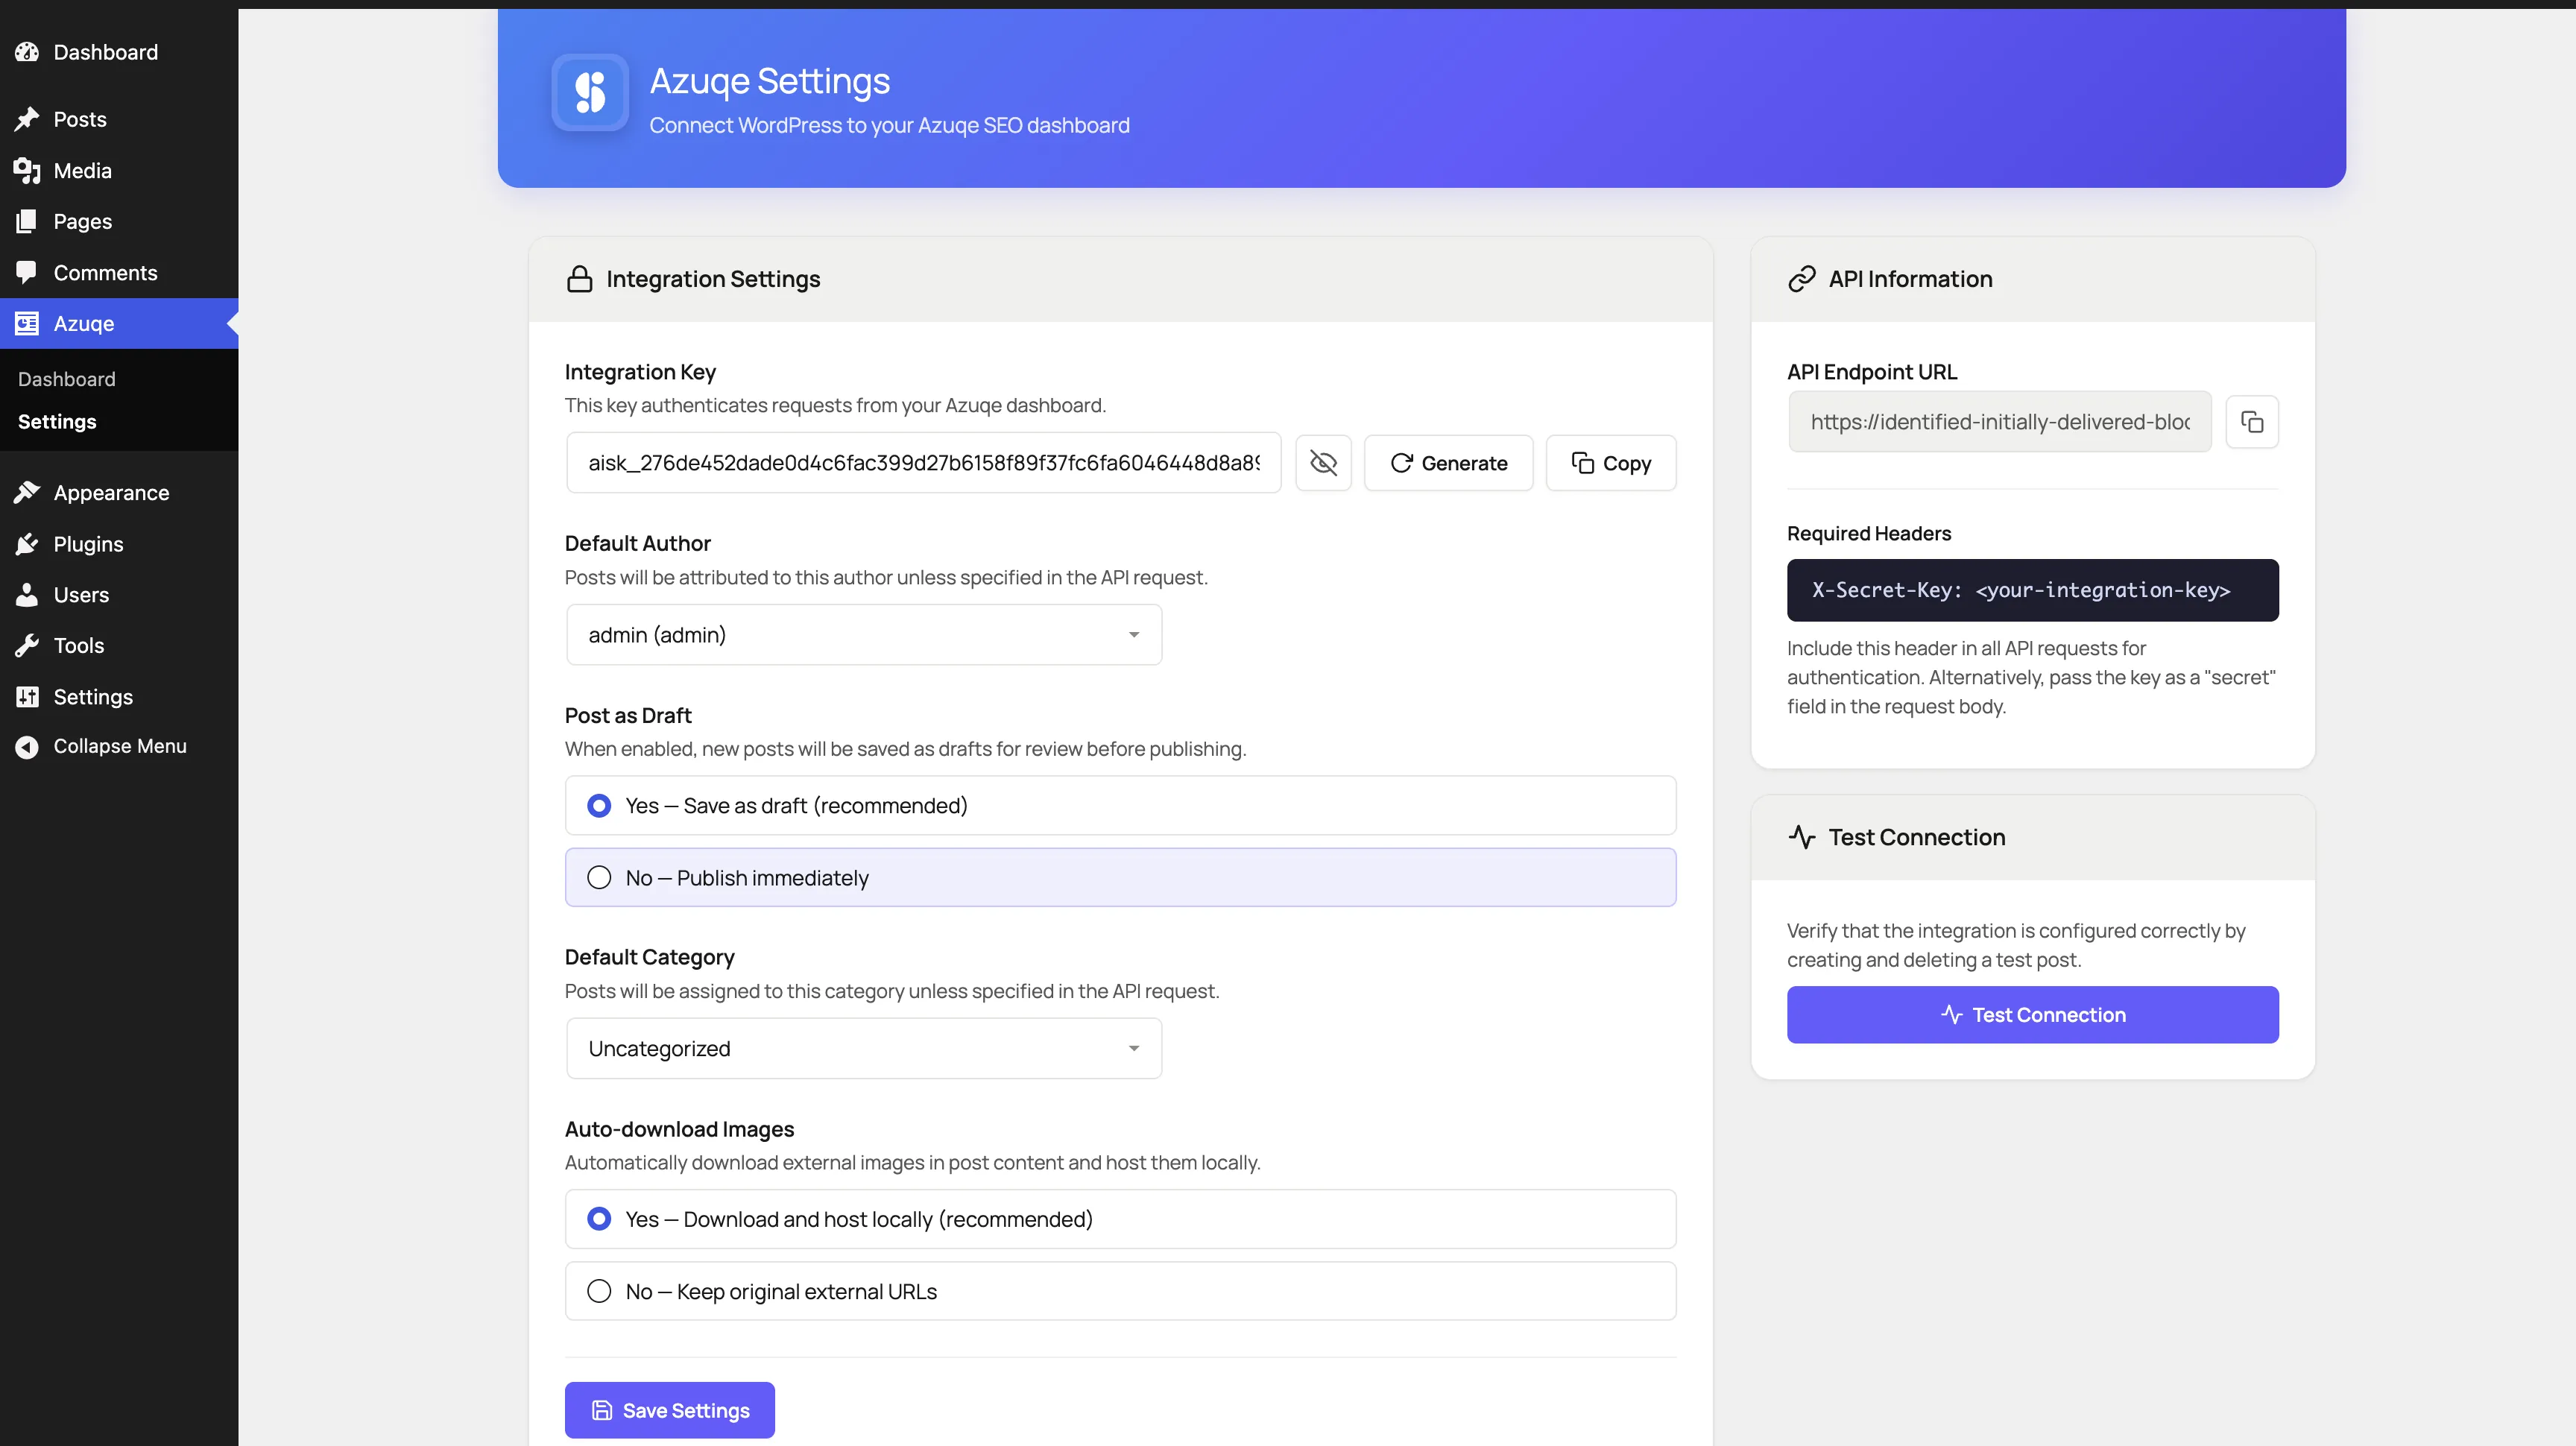Viewport: 2576px width, 1446px height.
Task: Click the Azuqe logo in header banner
Action: coord(590,92)
